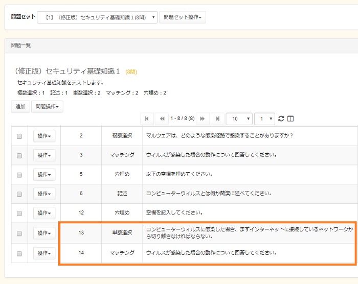The height and width of the screenshot is (284, 358).
Task: Refresh the question list
Action: click(281, 119)
